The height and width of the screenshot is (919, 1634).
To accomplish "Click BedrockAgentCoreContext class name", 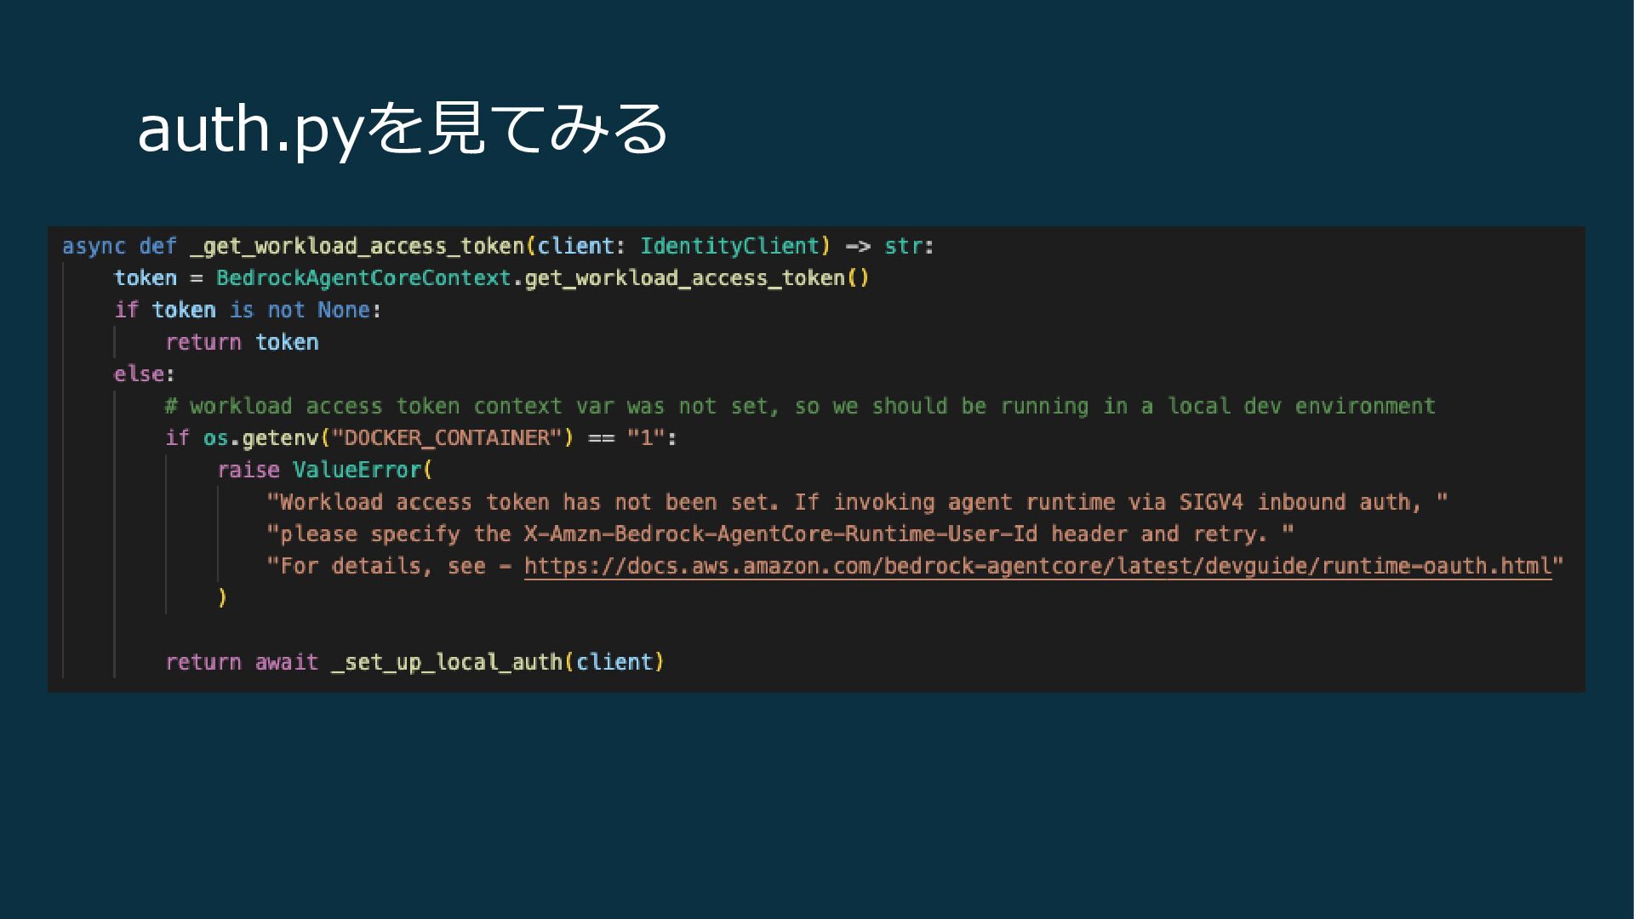I will [363, 278].
